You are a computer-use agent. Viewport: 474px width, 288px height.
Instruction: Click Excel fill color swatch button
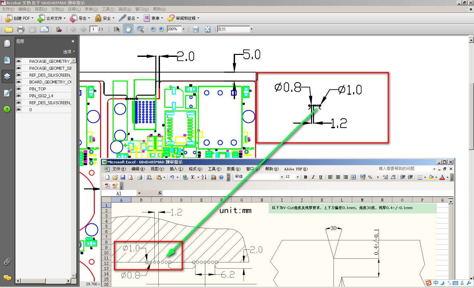[431, 177]
